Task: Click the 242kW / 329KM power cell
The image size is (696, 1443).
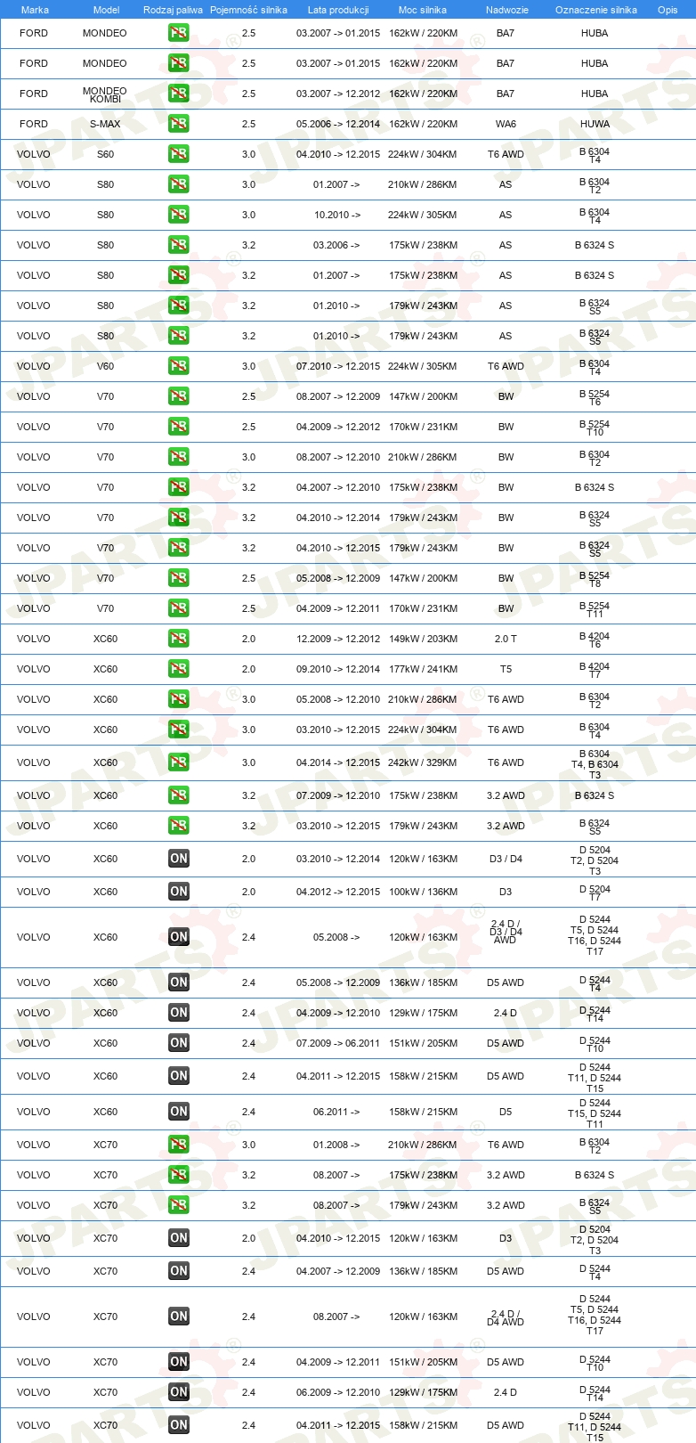Action: pyautogui.click(x=423, y=762)
